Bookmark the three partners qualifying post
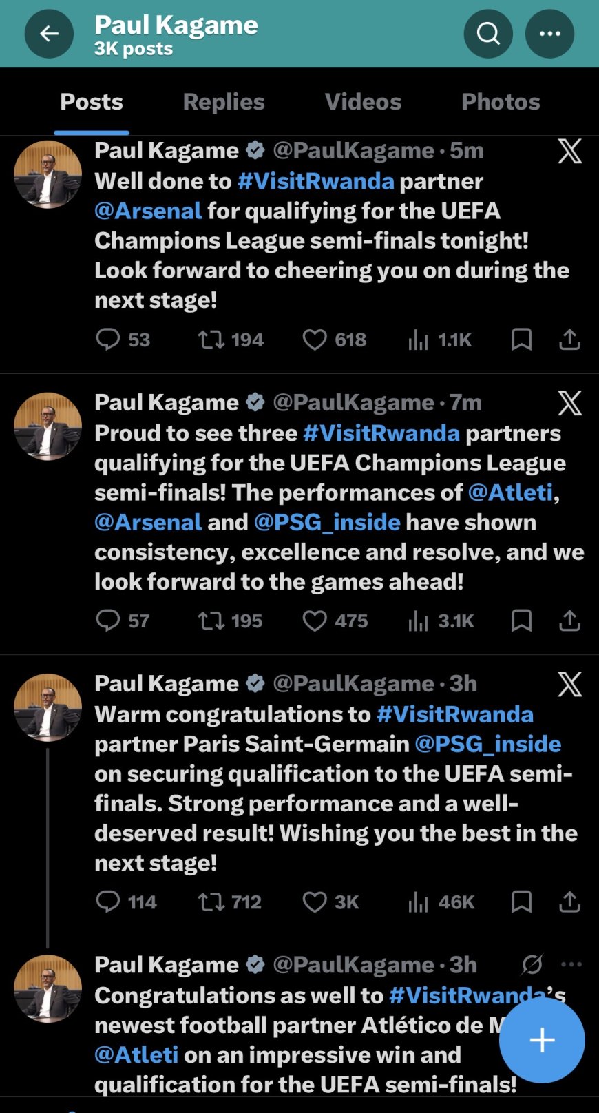This screenshot has height=1113, width=599. click(521, 621)
